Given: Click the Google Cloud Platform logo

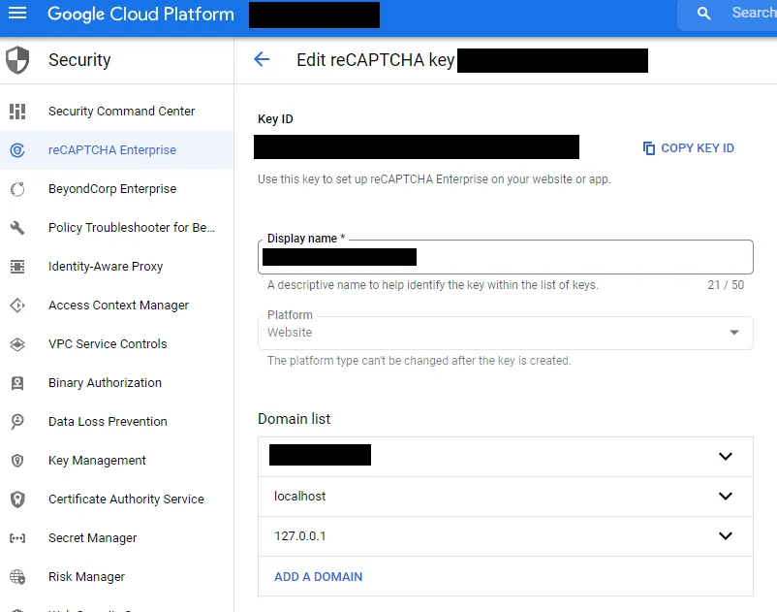Looking at the screenshot, I should pos(140,14).
